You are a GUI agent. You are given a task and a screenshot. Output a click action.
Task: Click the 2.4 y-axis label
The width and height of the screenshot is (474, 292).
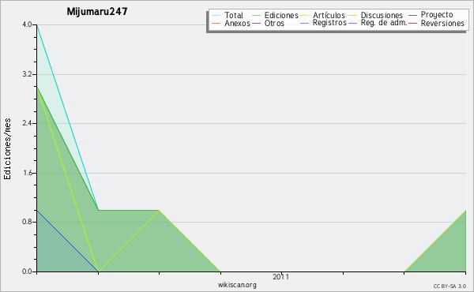tap(27, 123)
